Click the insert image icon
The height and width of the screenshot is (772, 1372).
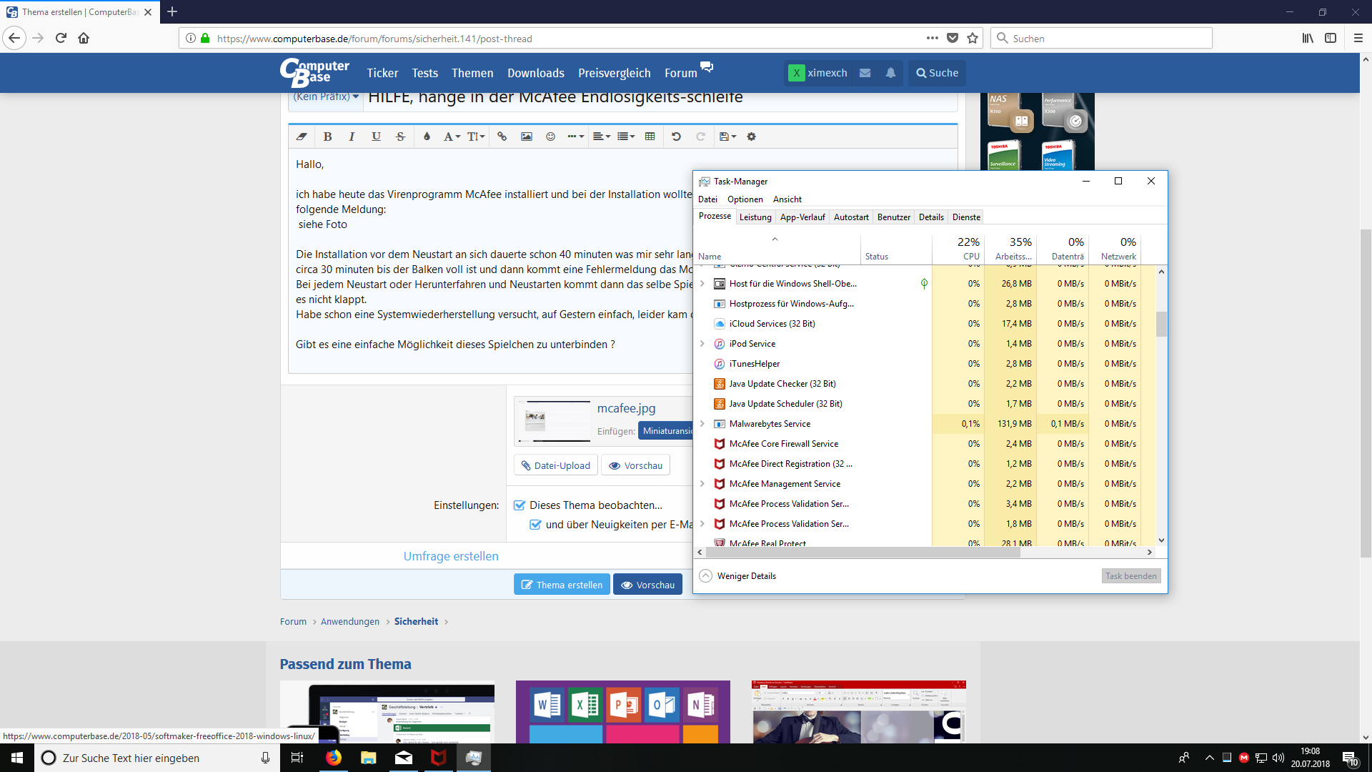point(527,137)
